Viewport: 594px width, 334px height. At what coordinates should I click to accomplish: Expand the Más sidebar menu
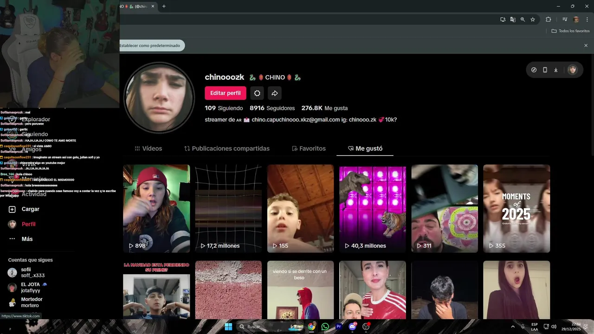(21, 239)
